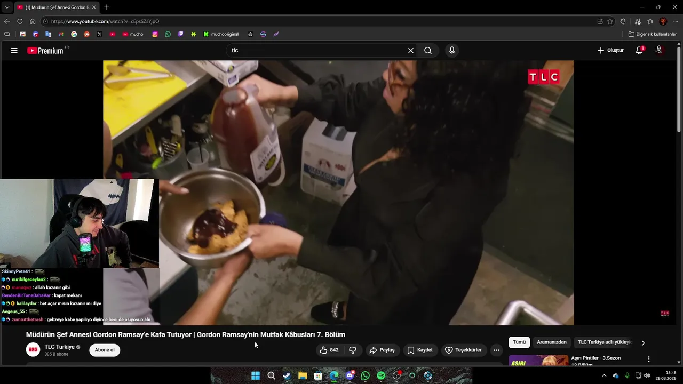
Task: Open Diğer sık kullanılanlar folder
Action: pyautogui.click(x=652, y=34)
